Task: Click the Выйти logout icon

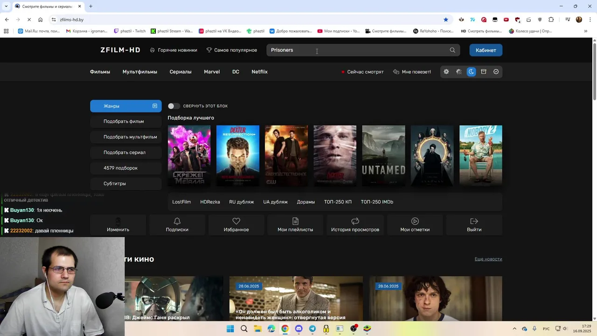Action: (x=474, y=221)
